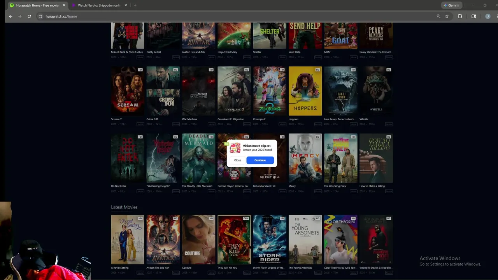
Task: Click the zoom magnifier icon in address bar
Action: coord(438,16)
